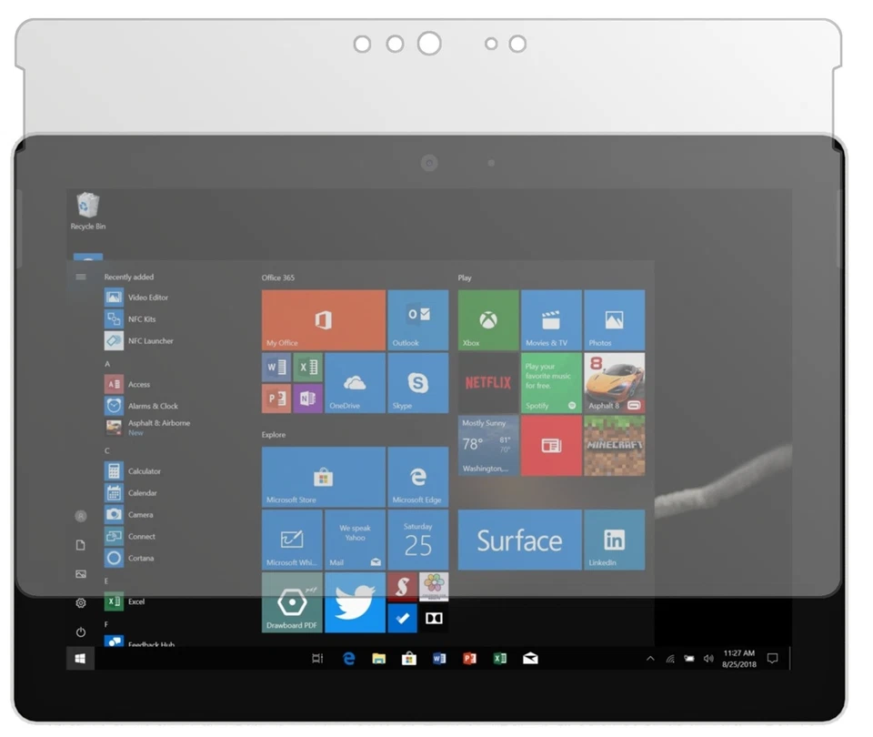Show hidden icons in the system tray
The height and width of the screenshot is (737, 873).
pos(649,657)
